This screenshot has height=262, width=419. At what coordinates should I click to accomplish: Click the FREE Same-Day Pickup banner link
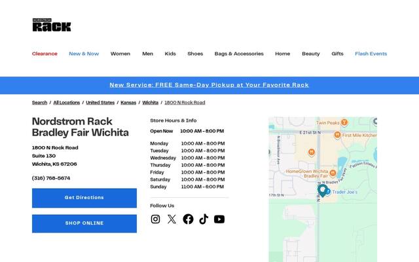pos(209,85)
